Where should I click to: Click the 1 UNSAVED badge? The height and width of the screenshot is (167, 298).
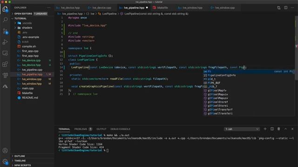click(x=41, y=13)
